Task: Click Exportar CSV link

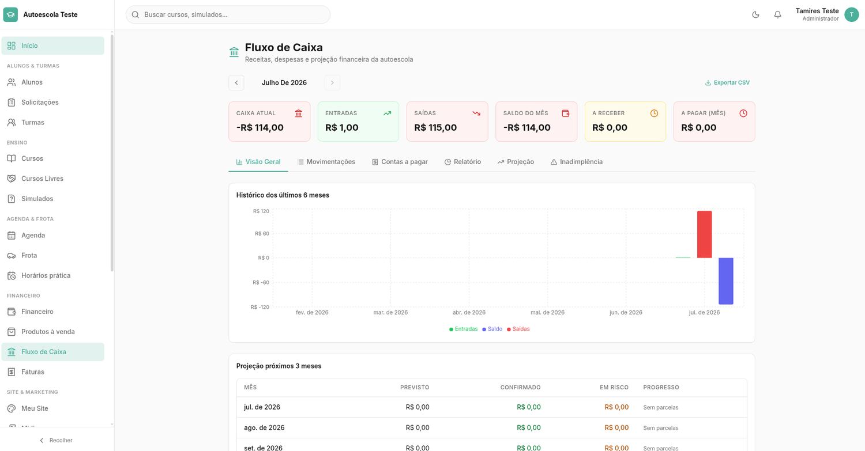Action: coord(727,82)
